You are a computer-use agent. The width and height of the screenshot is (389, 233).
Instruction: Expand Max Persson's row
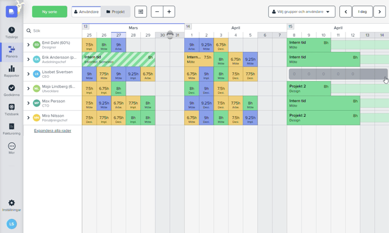pyautogui.click(x=28, y=103)
